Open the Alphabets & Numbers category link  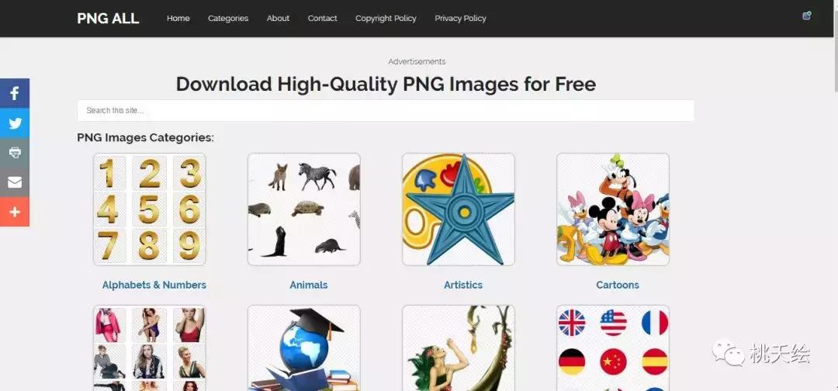point(154,285)
